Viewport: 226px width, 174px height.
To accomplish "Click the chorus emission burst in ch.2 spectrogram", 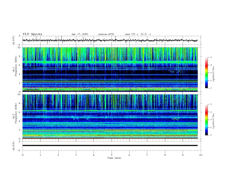I will pos(175,119).
